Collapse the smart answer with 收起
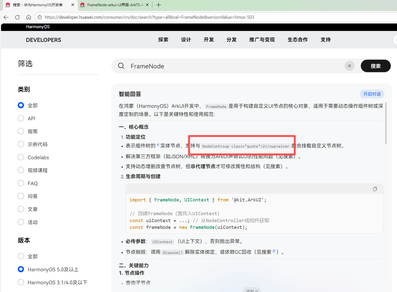The width and height of the screenshot is (397, 292). (x=252, y=290)
